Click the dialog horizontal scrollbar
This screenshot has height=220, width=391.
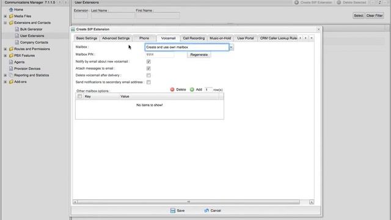tap(188, 202)
